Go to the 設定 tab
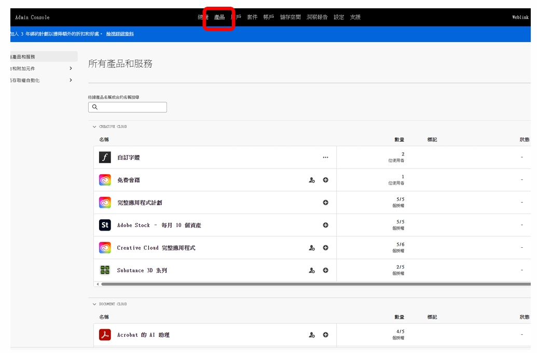Screen dimensions: 537x353 [x=339, y=17]
